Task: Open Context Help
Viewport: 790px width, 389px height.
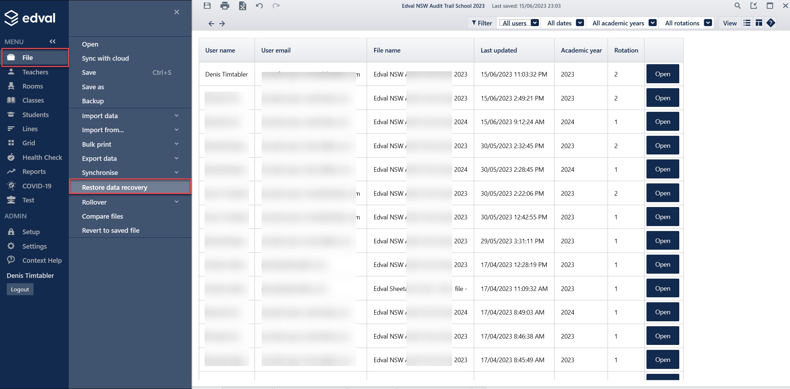Action: point(42,260)
